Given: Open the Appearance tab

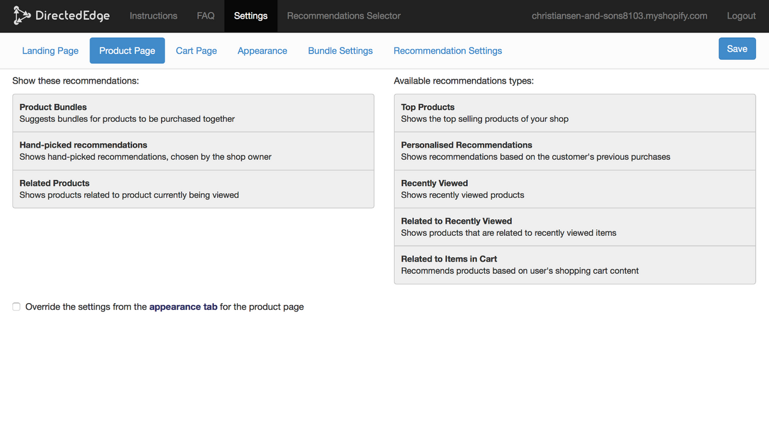Looking at the screenshot, I should [x=263, y=51].
